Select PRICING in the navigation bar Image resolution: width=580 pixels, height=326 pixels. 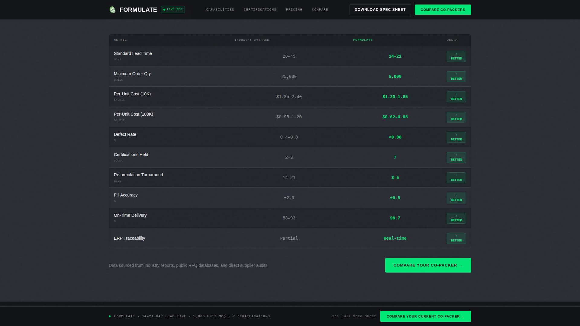294,9
